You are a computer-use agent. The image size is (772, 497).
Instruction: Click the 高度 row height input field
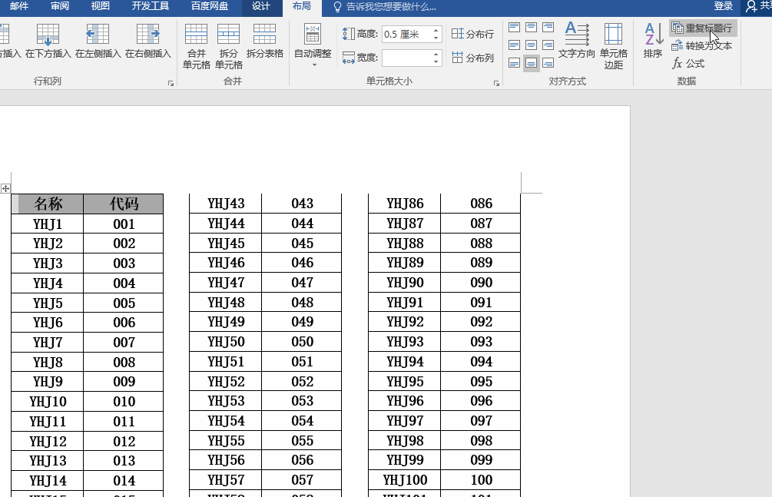click(x=406, y=34)
